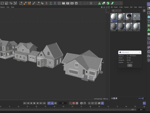Toggle loop playback mode
Viewport: 150px width, 113px height.
pyautogui.click(x=49, y=103)
